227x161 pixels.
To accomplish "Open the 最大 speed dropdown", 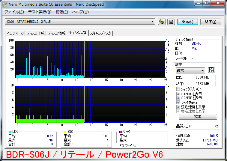I will [190, 70].
